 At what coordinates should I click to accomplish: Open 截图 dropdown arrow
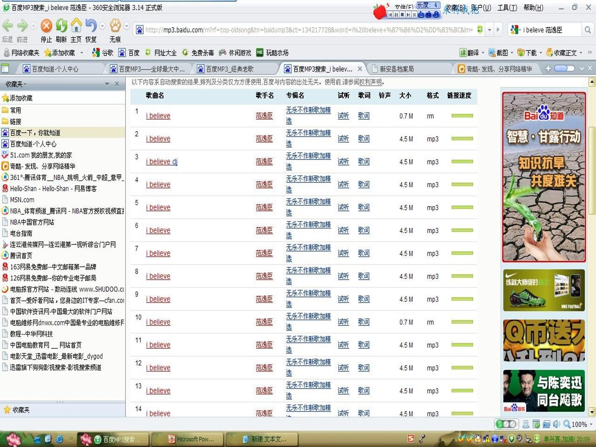(x=512, y=53)
